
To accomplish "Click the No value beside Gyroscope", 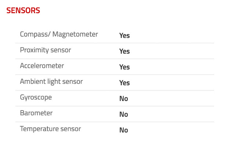I will pos(124,99).
